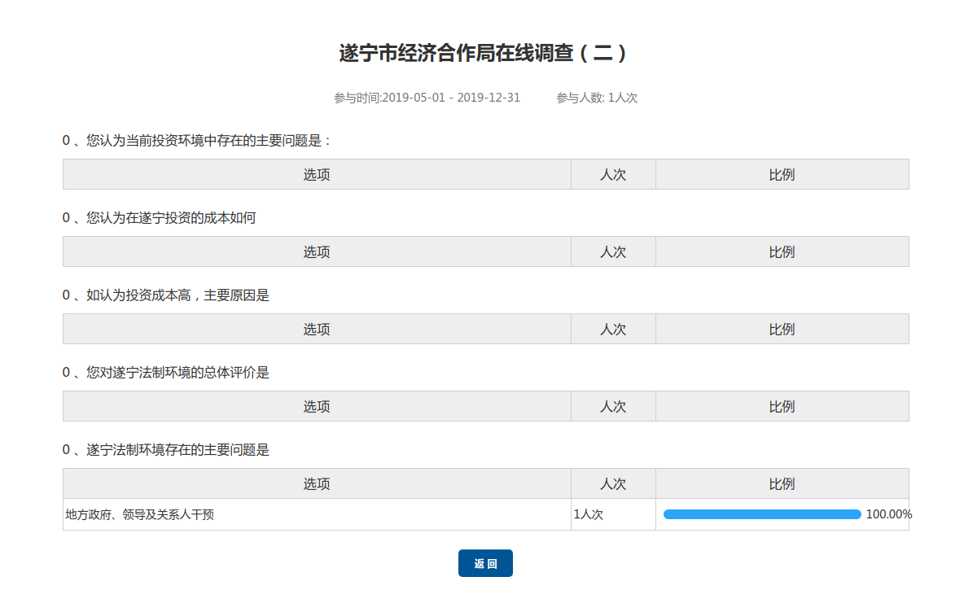
Task: Click question 您认为在遂宁投资的成本如何
Action: coord(160,218)
